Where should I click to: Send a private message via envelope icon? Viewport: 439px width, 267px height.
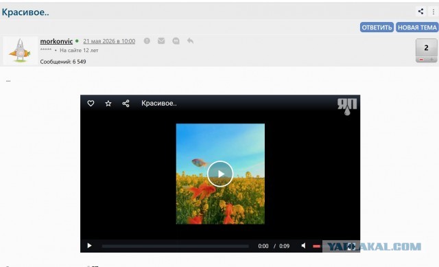(x=161, y=41)
